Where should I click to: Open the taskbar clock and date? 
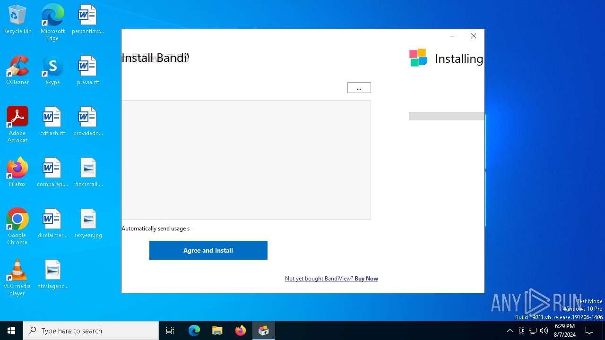564,331
